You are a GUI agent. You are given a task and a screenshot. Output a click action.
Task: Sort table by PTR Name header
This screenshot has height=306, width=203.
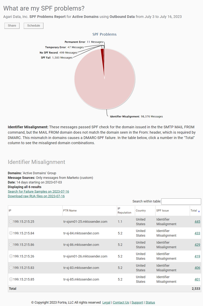90,211
